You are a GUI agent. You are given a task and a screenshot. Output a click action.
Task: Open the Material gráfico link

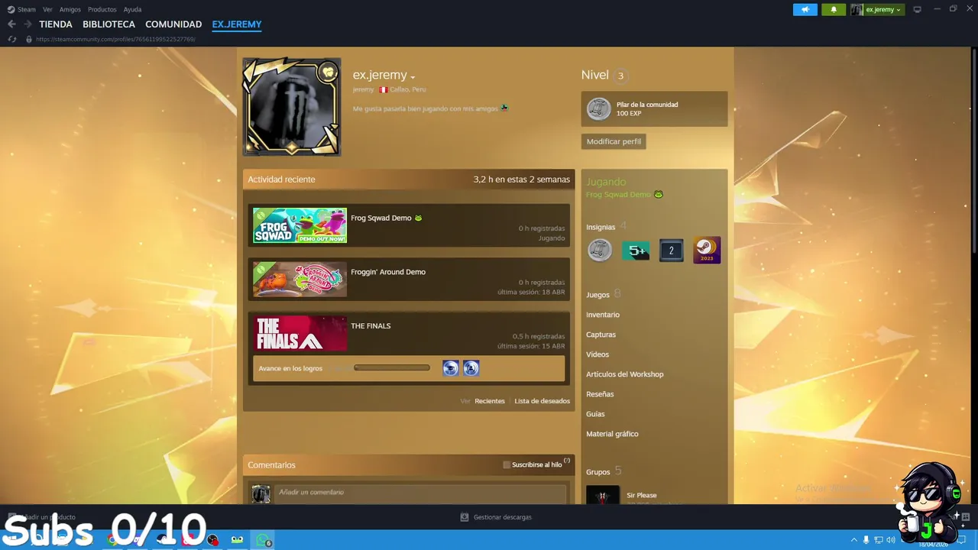tap(612, 434)
